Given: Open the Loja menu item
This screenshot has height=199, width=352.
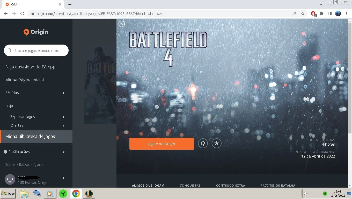Looking at the screenshot, I should pyautogui.click(x=9, y=106).
